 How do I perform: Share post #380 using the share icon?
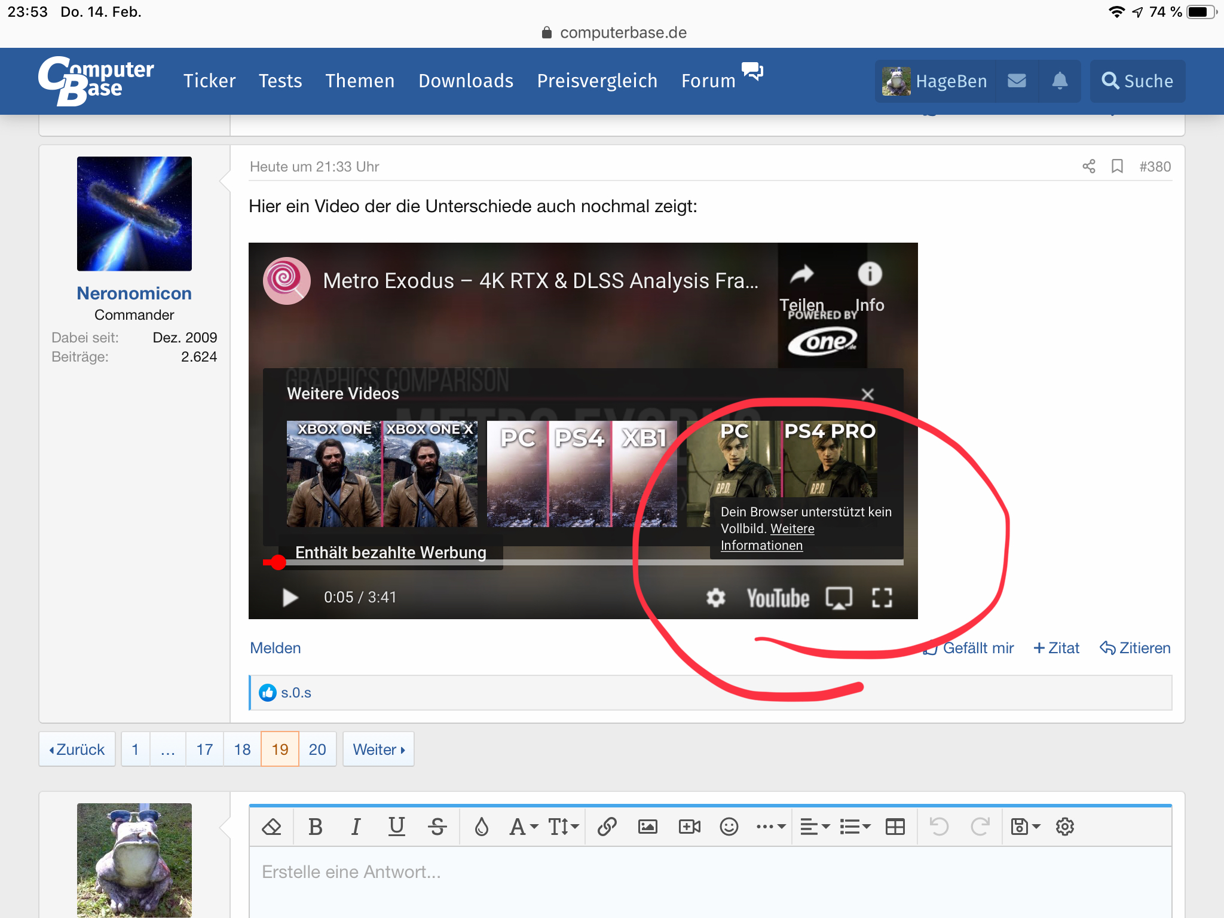1089,166
